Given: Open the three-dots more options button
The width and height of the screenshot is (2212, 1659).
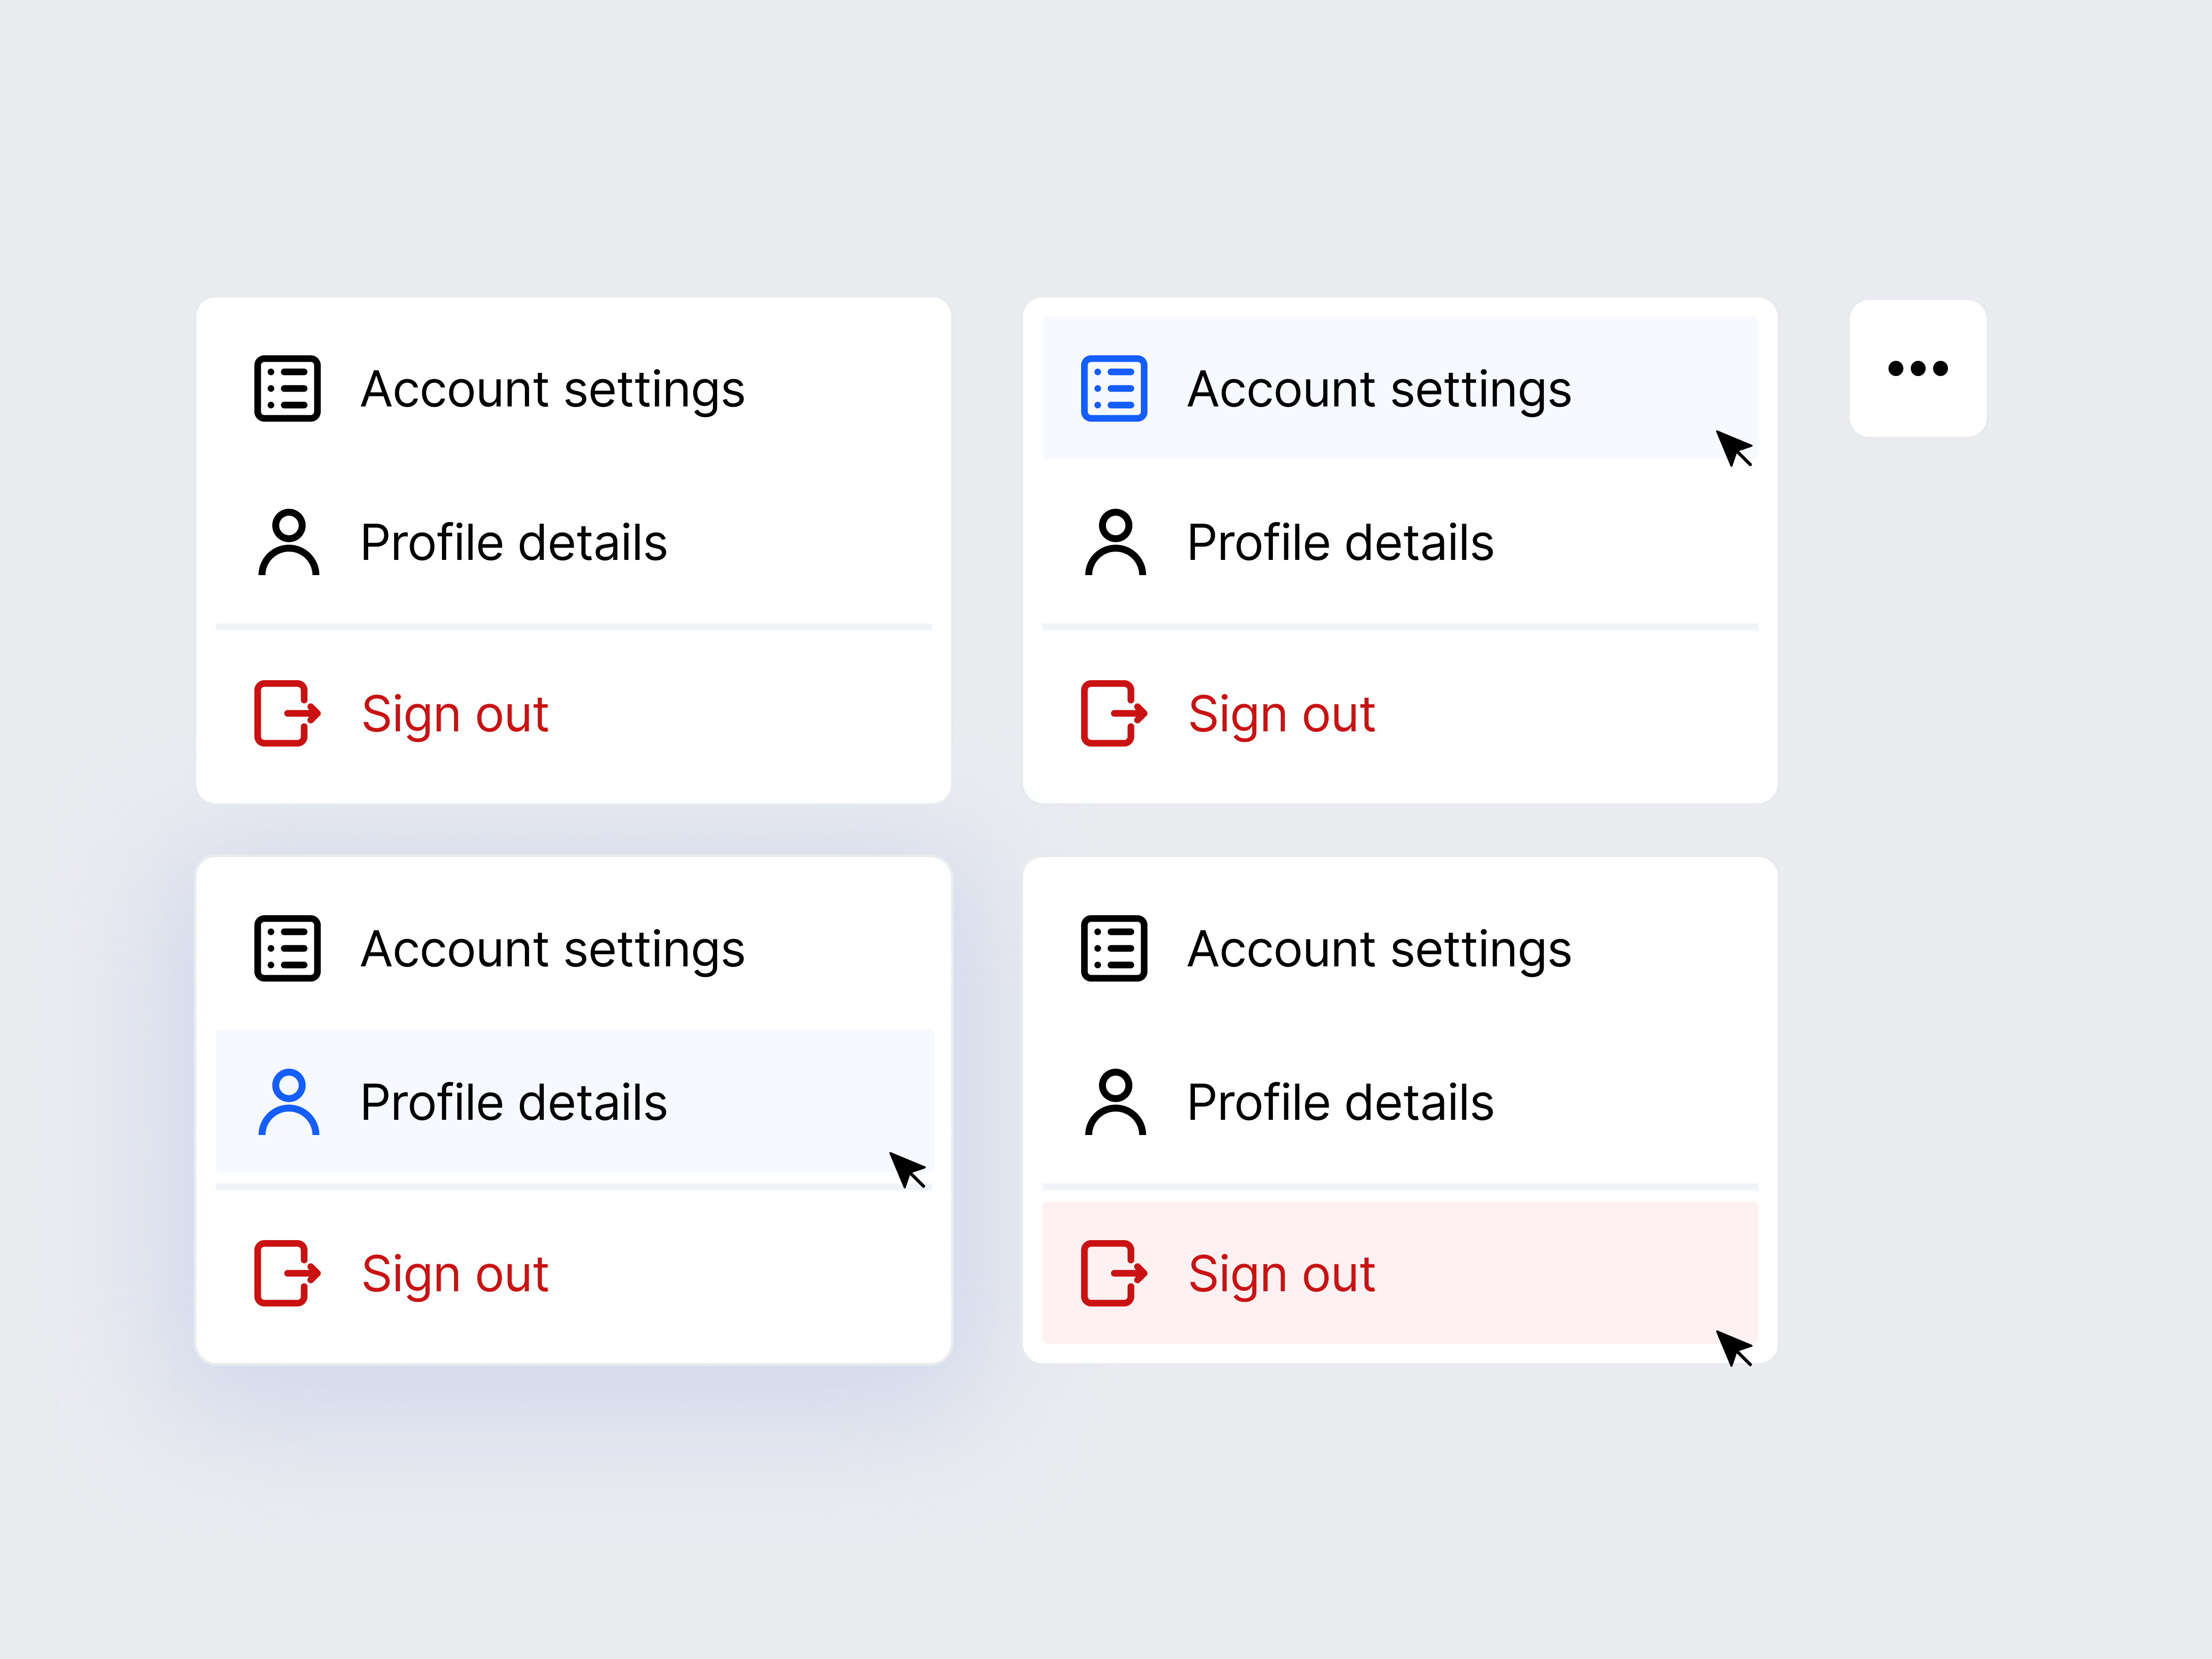Looking at the screenshot, I should [x=1917, y=368].
